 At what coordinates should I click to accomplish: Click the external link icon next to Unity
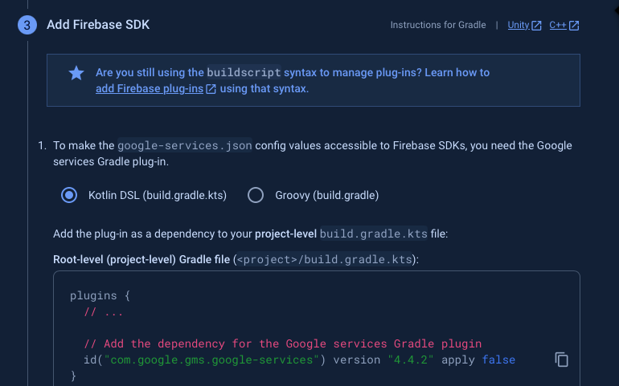(536, 26)
